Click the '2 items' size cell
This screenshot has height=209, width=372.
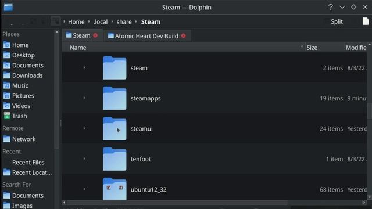[333, 68]
